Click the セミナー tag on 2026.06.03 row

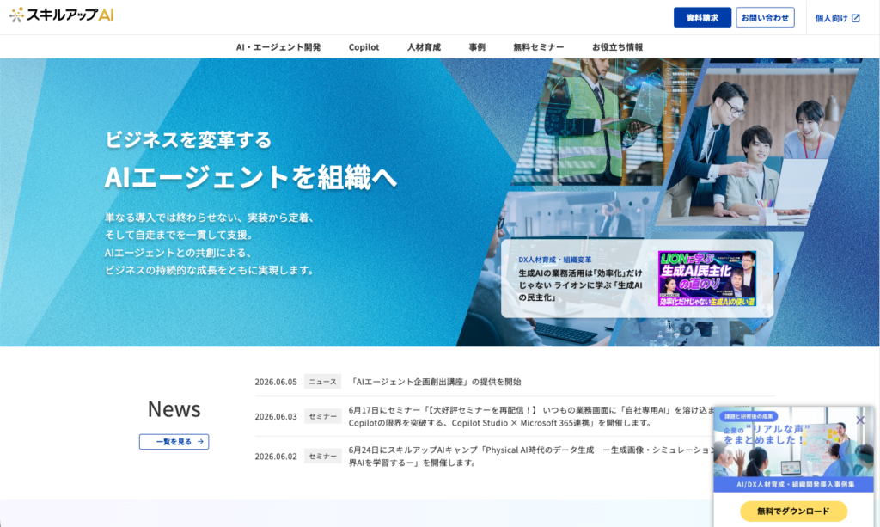pos(323,416)
